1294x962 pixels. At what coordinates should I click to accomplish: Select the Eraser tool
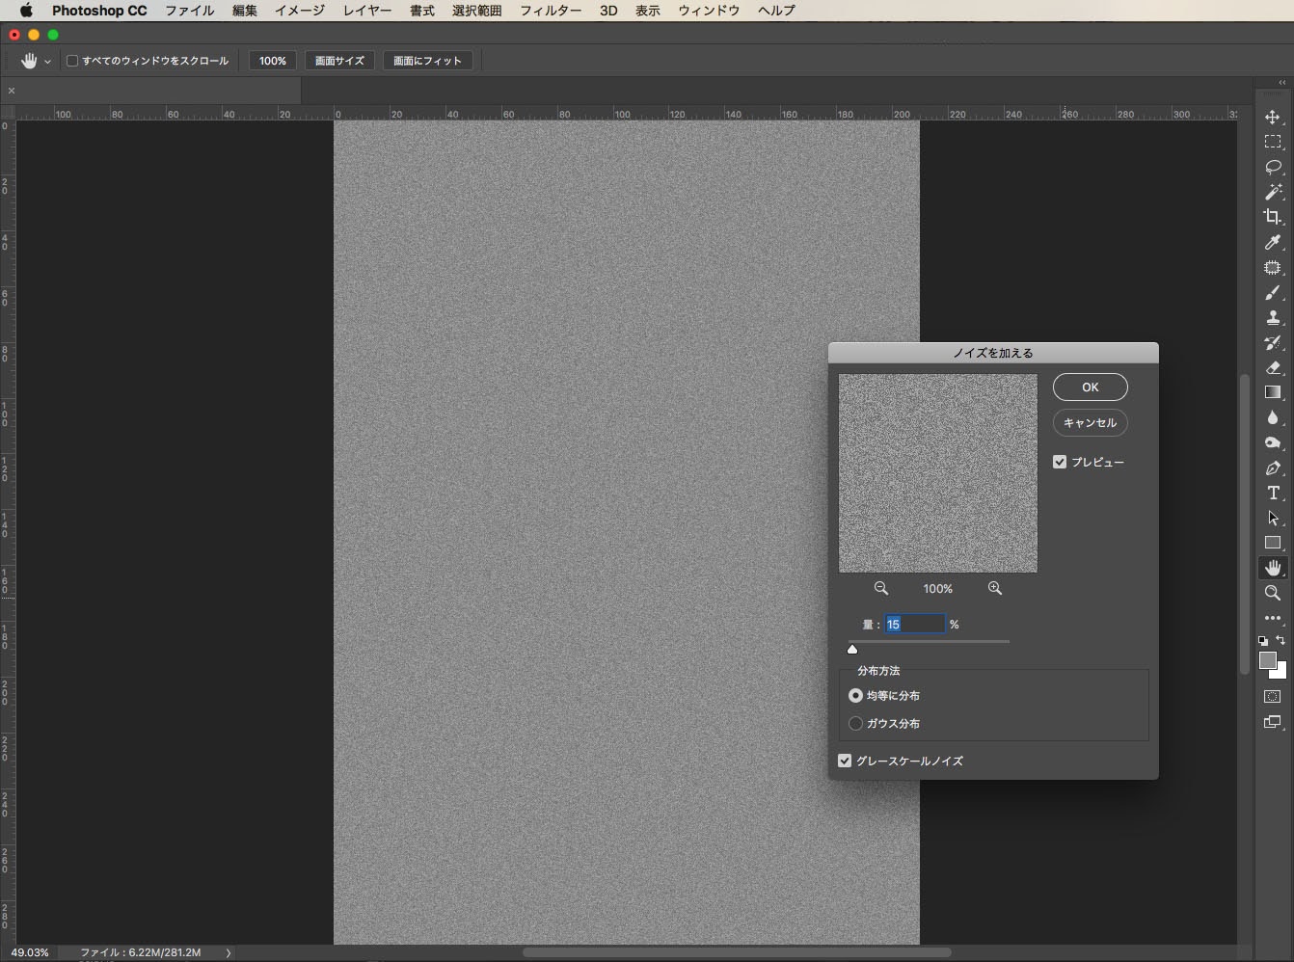[1273, 367]
